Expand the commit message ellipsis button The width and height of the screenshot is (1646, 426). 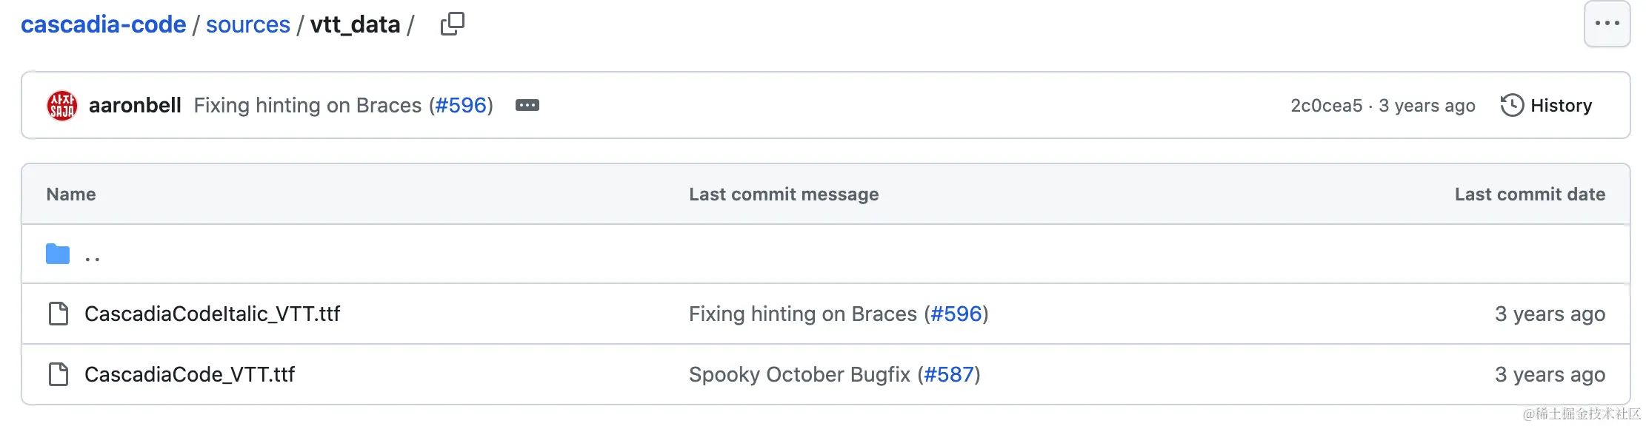[x=527, y=106]
